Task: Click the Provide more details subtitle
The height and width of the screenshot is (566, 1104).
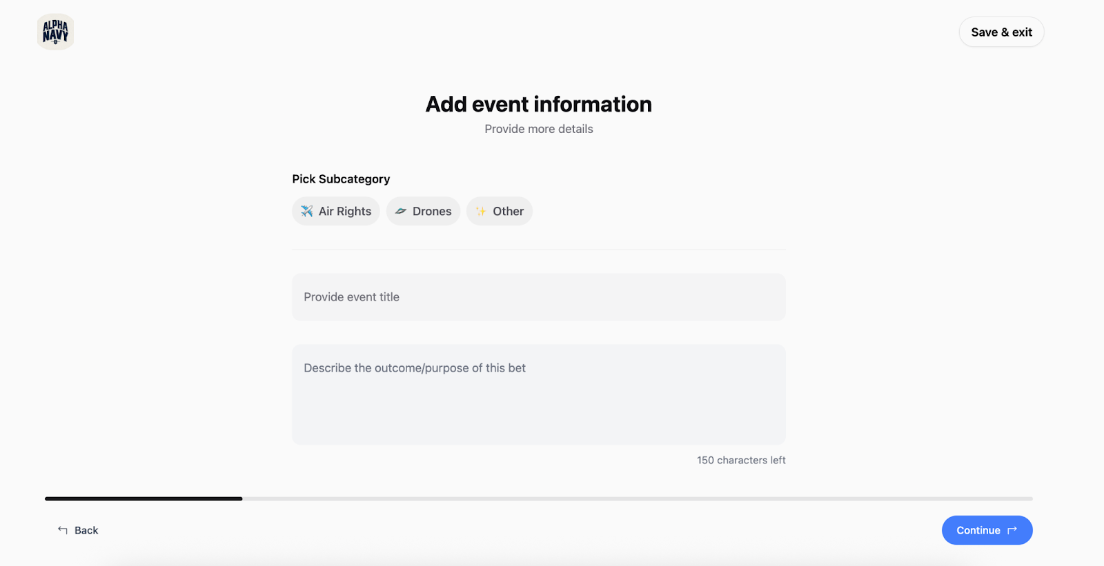Action: click(538, 129)
